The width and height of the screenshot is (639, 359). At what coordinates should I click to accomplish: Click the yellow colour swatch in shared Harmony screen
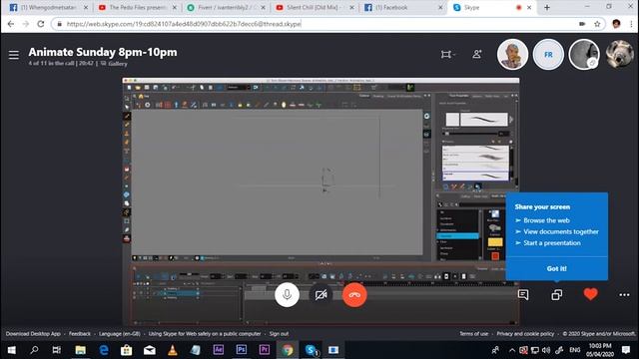[x=495, y=242]
